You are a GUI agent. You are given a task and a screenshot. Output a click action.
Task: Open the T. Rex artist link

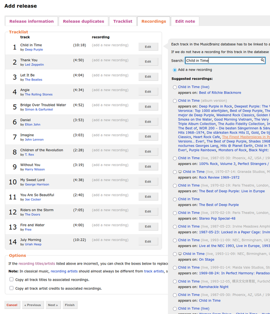click(x=29, y=154)
